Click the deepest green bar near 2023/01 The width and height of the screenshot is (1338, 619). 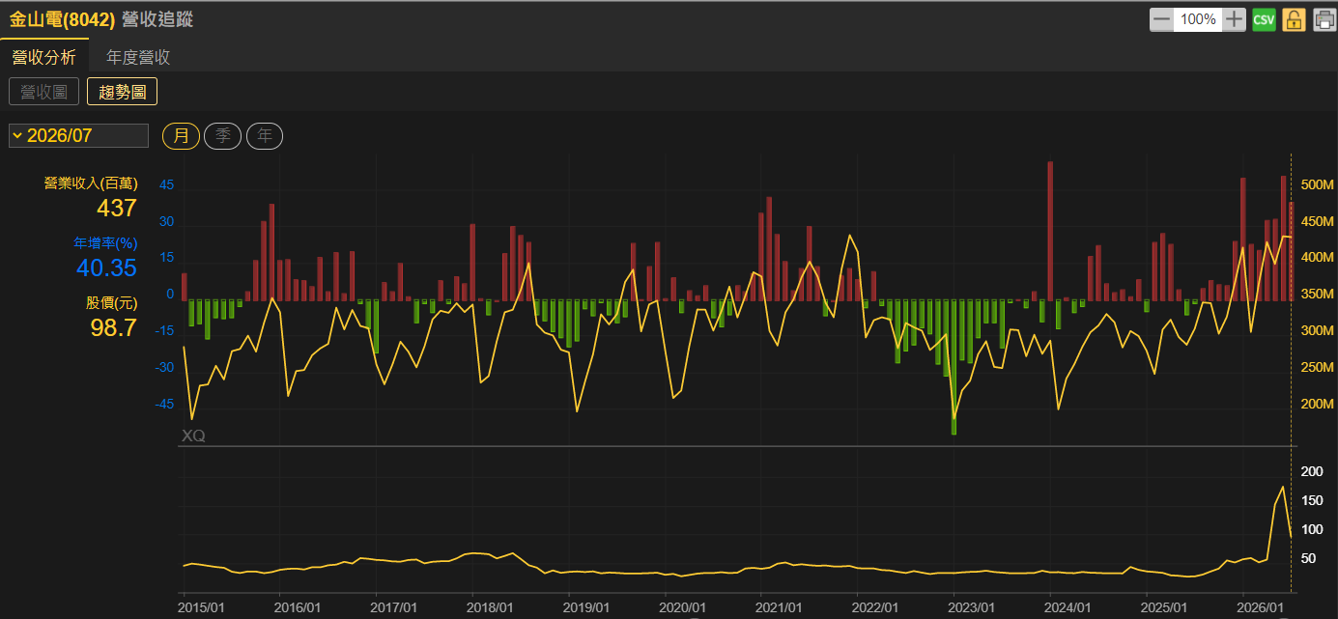pyautogui.click(x=954, y=367)
